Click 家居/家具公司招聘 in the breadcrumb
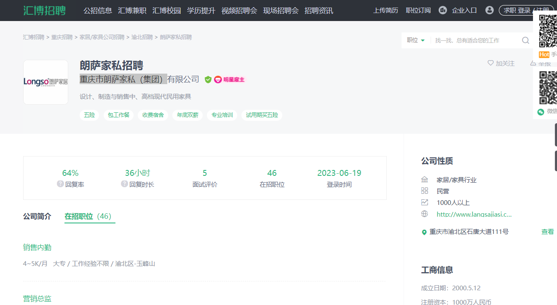 click(102, 37)
